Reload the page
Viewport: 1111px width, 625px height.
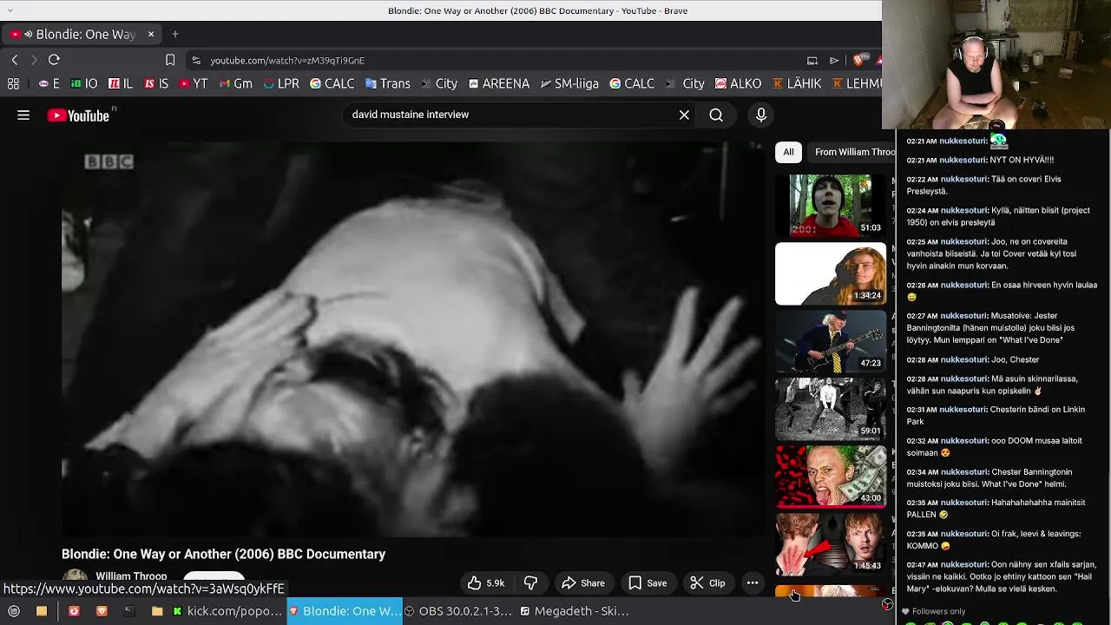coord(54,60)
